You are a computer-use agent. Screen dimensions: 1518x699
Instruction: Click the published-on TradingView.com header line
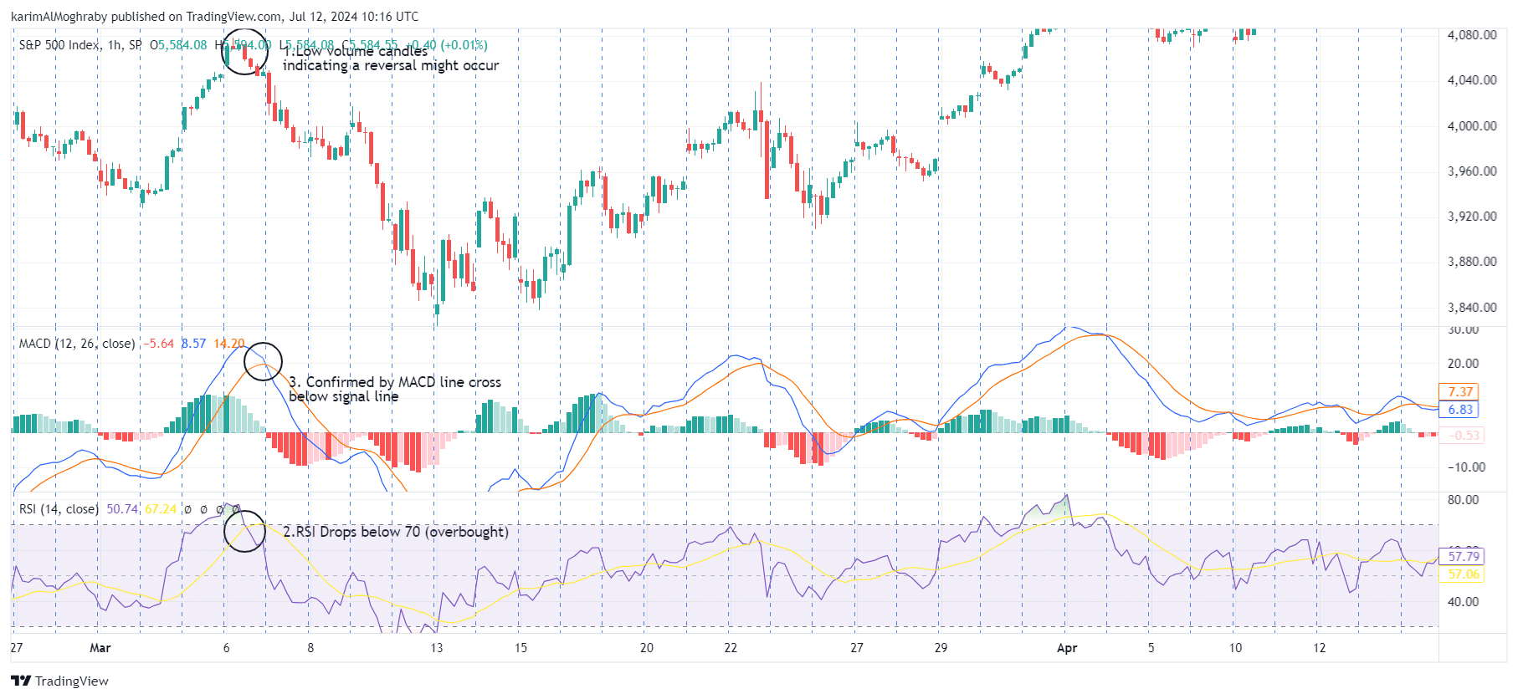coord(214,17)
